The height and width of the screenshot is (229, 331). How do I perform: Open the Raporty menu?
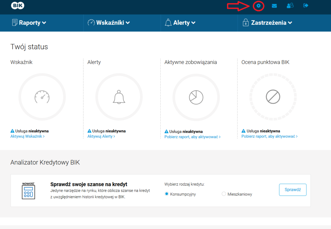pos(29,23)
